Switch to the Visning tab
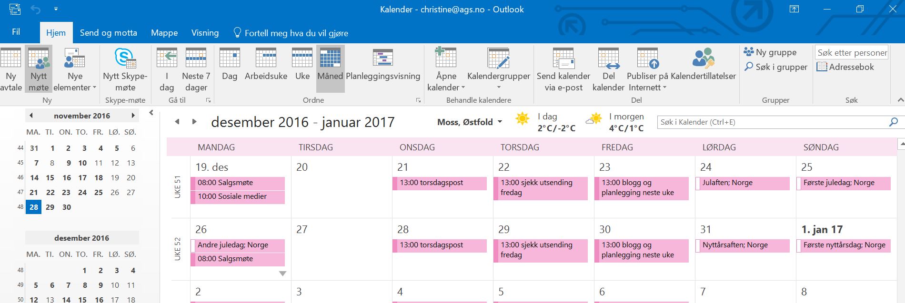 click(205, 33)
